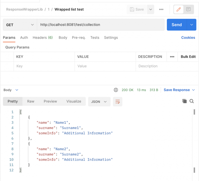Click the DESCRIPTION column header
Viewport: 199px width, 181px height.
(x=150, y=57)
